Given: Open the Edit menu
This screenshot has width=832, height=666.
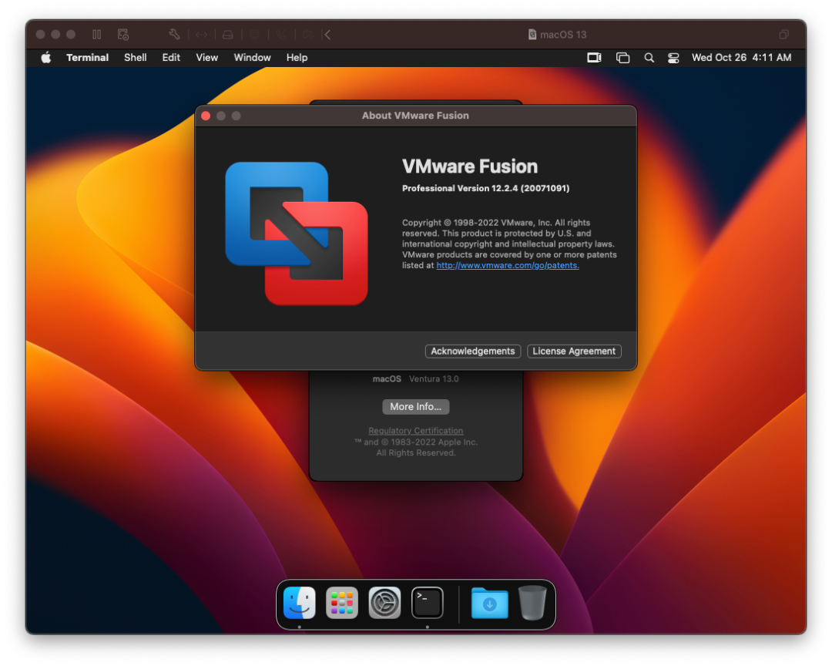Looking at the screenshot, I should 171,57.
